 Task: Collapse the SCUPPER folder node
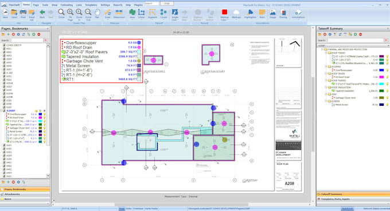326,67
